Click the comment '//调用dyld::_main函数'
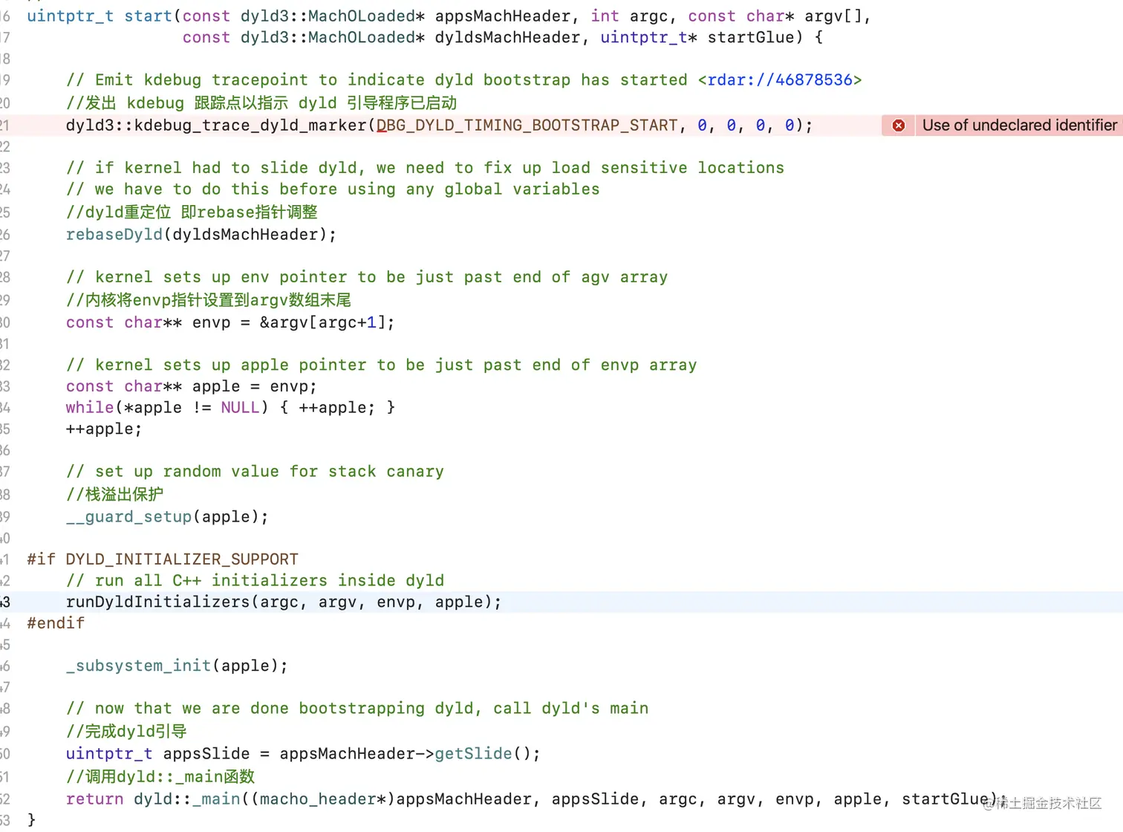The height and width of the screenshot is (832, 1123). pyautogui.click(x=160, y=777)
